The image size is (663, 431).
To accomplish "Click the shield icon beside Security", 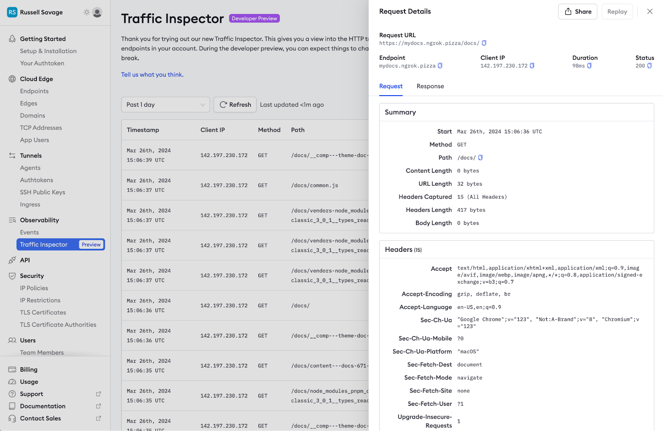I will [12, 276].
